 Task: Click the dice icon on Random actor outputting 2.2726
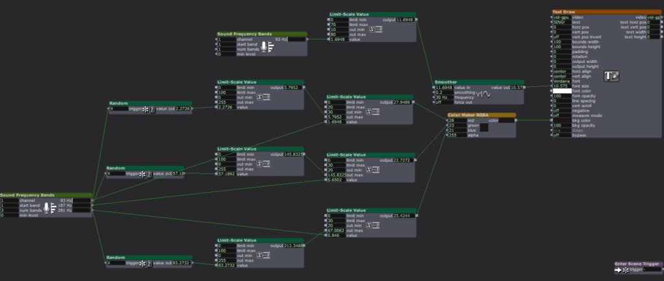pos(147,109)
